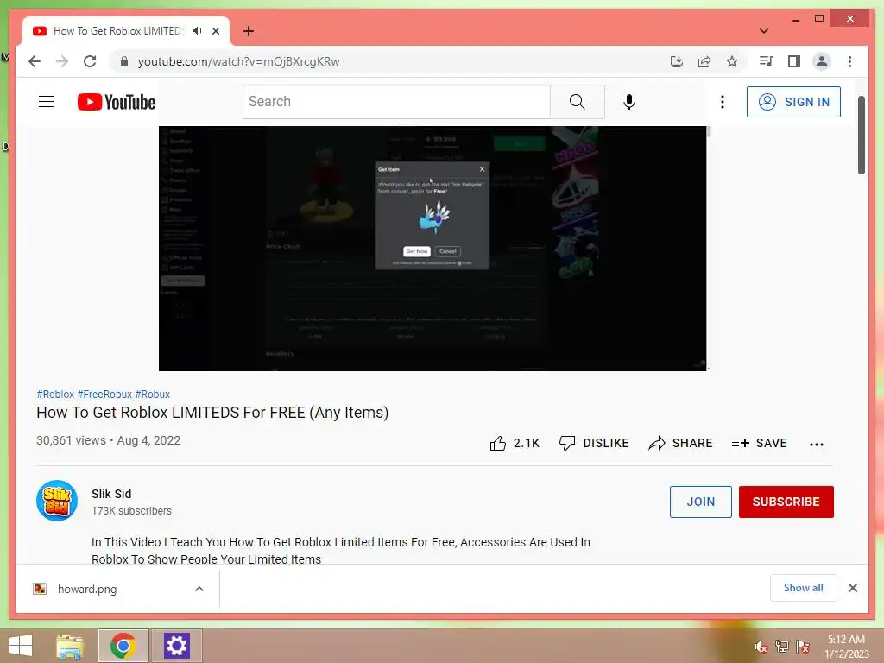This screenshot has height=663, width=884.
Task: Go to YouTube home via logo
Action: pyautogui.click(x=117, y=102)
